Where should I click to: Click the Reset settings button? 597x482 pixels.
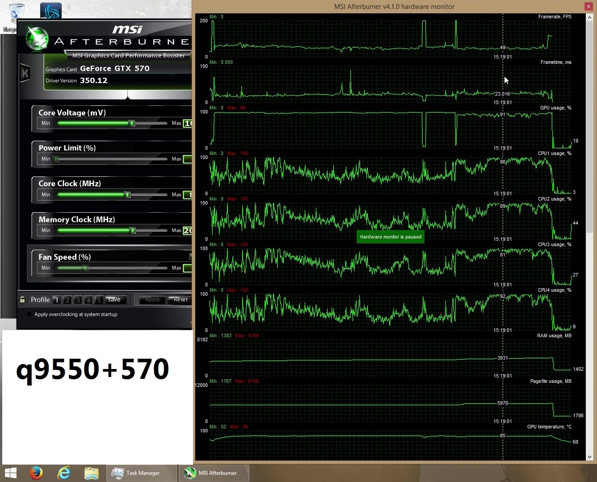(x=180, y=300)
